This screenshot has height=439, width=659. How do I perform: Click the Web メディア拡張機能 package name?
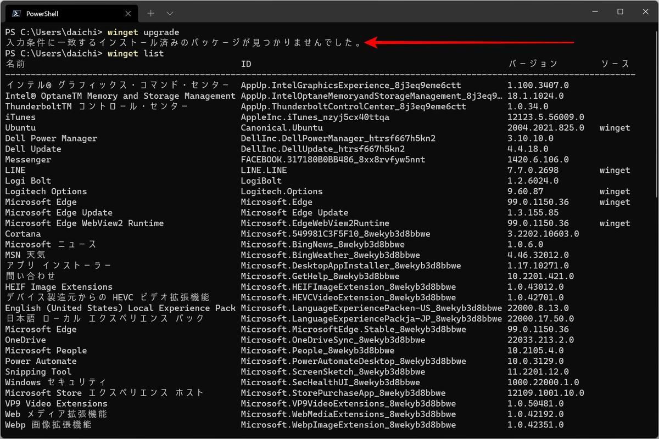click(x=56, y=414)
